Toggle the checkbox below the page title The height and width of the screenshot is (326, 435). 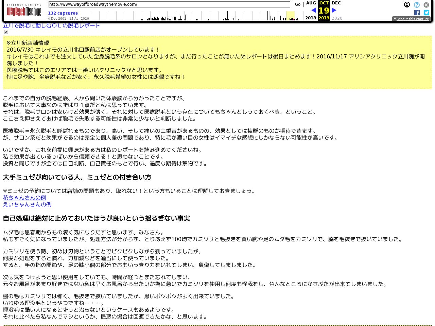click(6, 32)
